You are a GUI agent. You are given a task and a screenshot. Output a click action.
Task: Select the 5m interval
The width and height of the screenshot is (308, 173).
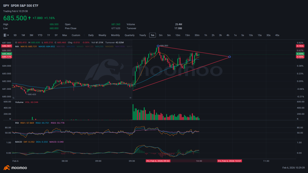pos(169,35)
